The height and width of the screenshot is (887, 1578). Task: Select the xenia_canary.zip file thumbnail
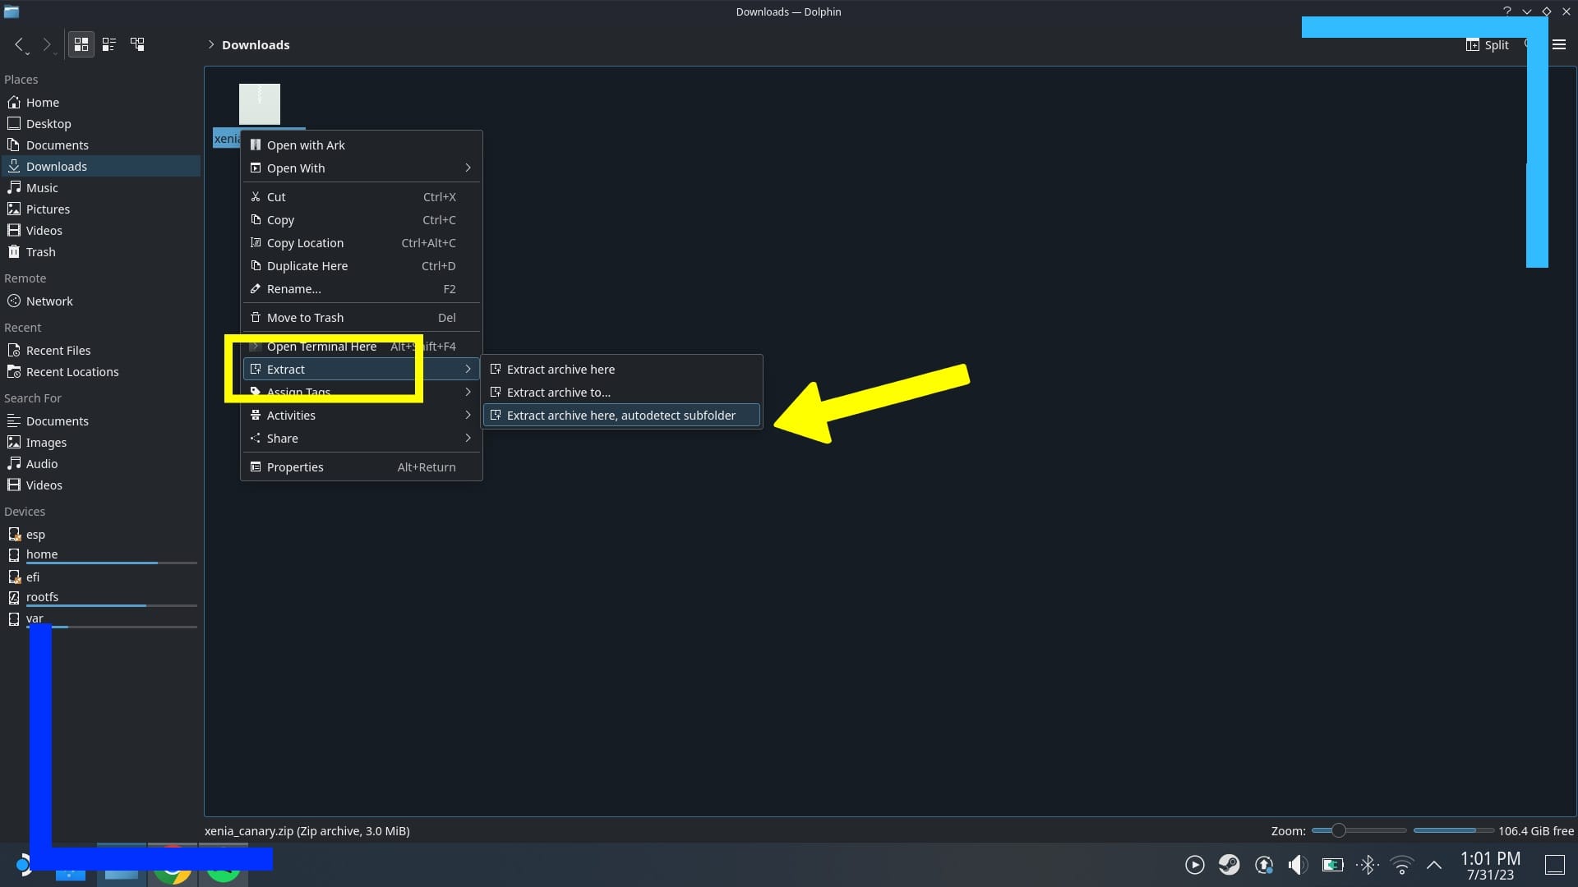[261, 104]
